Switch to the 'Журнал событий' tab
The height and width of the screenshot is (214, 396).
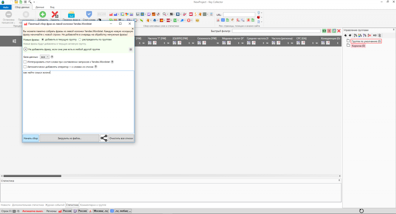point(55,205)
